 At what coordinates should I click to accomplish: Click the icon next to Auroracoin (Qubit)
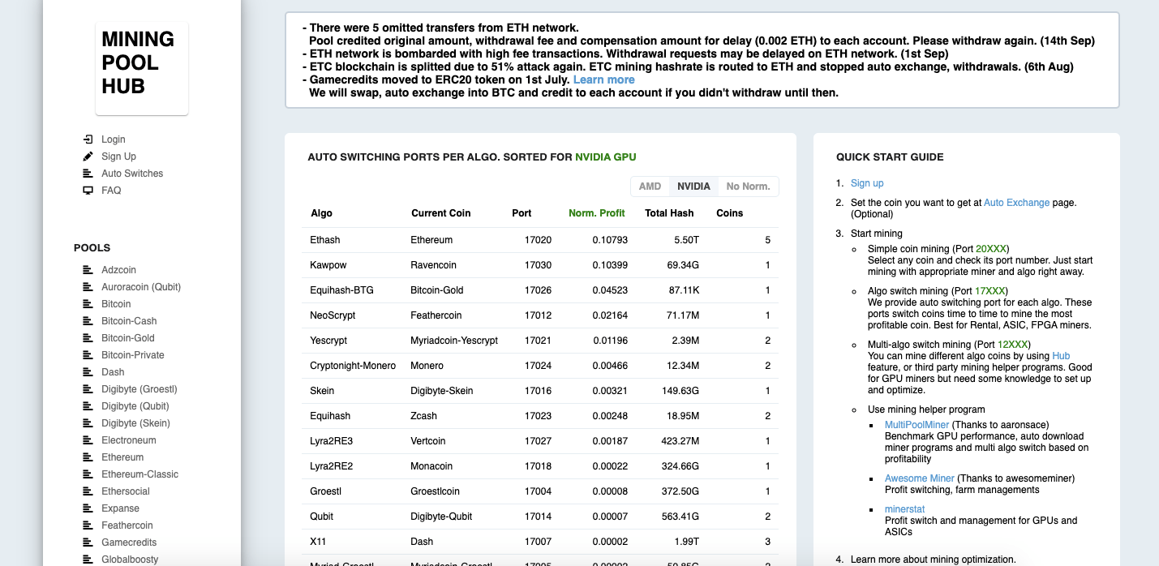click(88, 287)
